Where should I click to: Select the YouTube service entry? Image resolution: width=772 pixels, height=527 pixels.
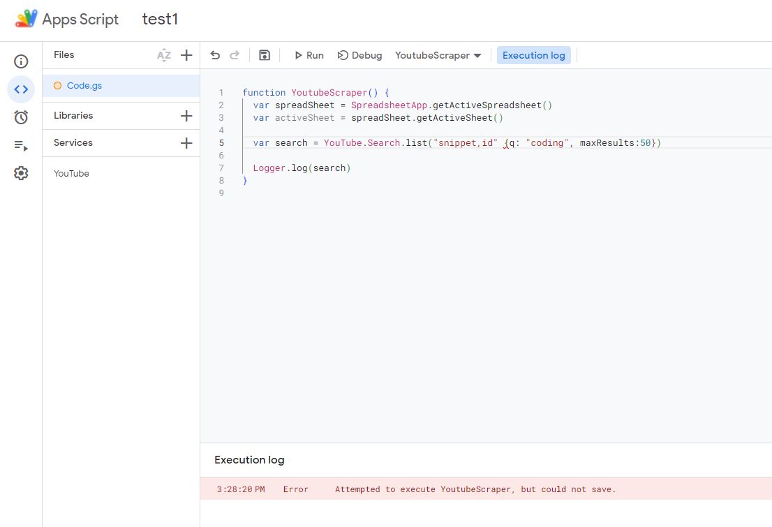(x=71, y=173)
